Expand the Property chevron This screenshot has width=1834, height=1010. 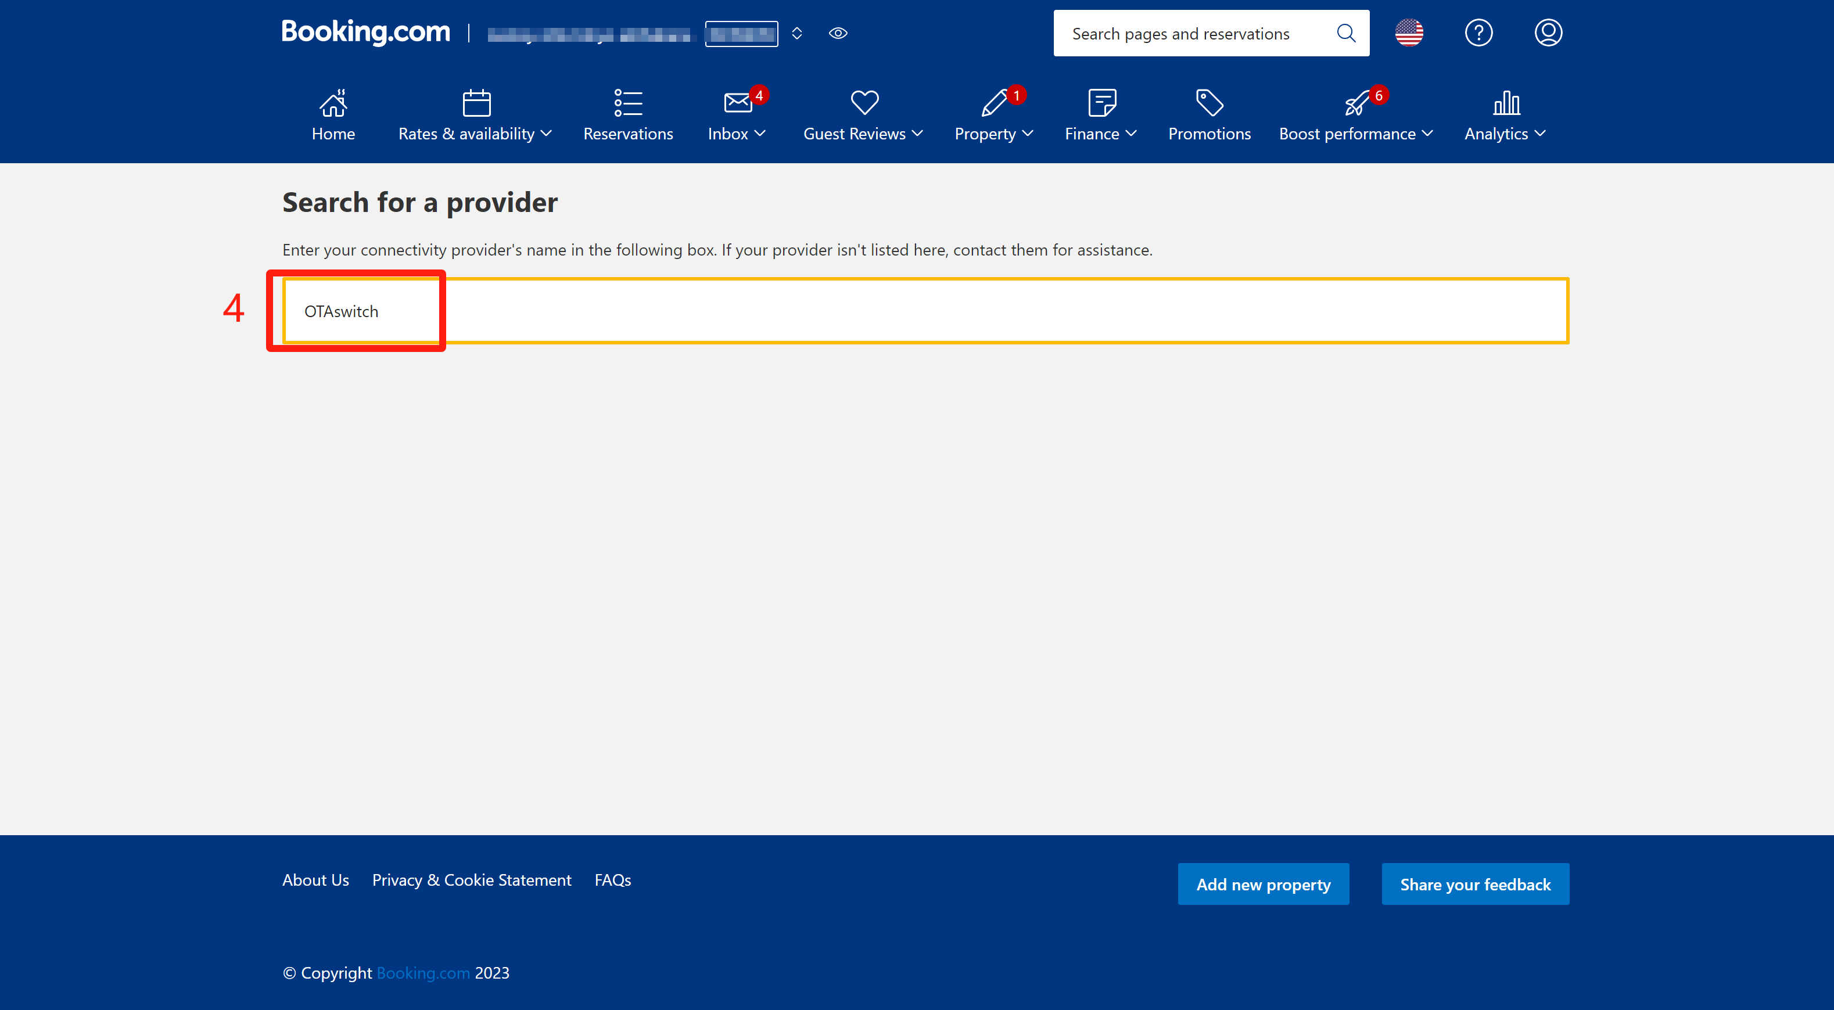pyautogui.click(x=1027, y=134)
